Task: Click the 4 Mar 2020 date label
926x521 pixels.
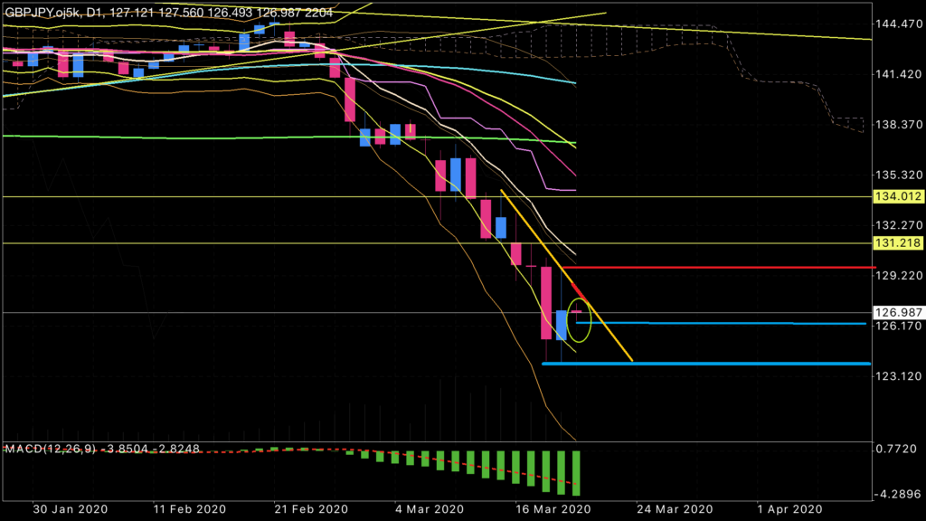Action: [430, 509]
